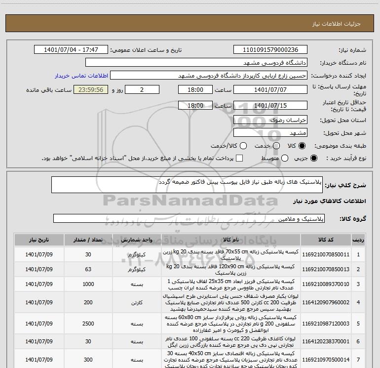The width and height of the screenshot is (380, 368).
Task: Click product code 1169210987120003
Action: tap(326, 324)
